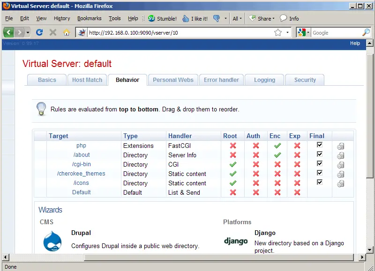
Task: Open the View menu
Action: click(41, 18)
